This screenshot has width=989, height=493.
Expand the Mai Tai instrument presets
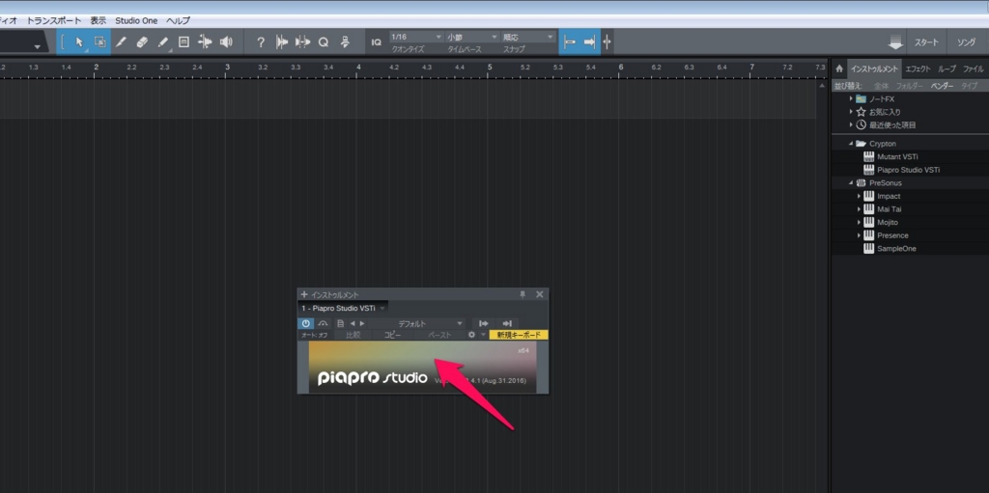(x=859, y=209)
